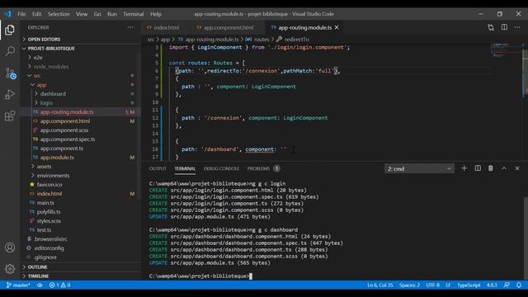Screen dimensions: 528x297
Task: Expand the dashboard folder
Action: pos(53,94)
